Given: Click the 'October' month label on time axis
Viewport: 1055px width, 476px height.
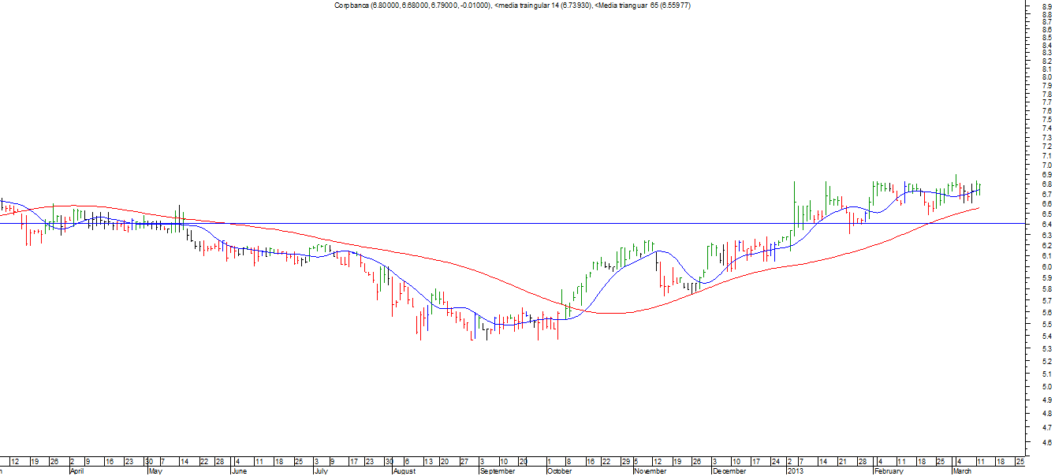Looking at the screenshot, I should (x=559, y=470).
